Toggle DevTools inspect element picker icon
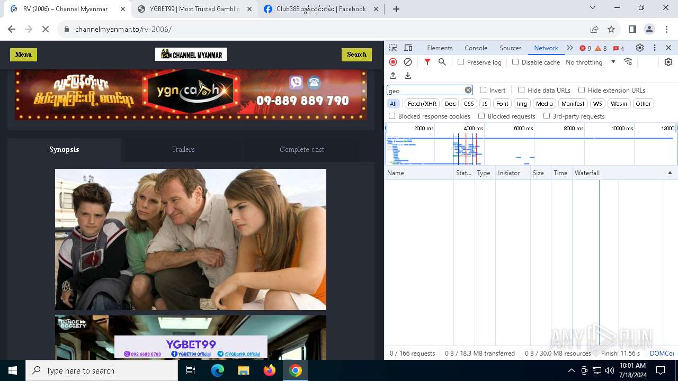The height and width of the screenshot is (381, 678). pyautogui.click(x=393, y=48)
